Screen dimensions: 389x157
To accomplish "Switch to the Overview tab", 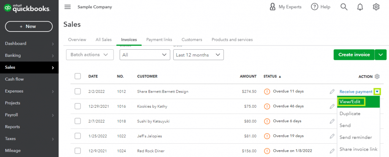I will click(77, 39).
